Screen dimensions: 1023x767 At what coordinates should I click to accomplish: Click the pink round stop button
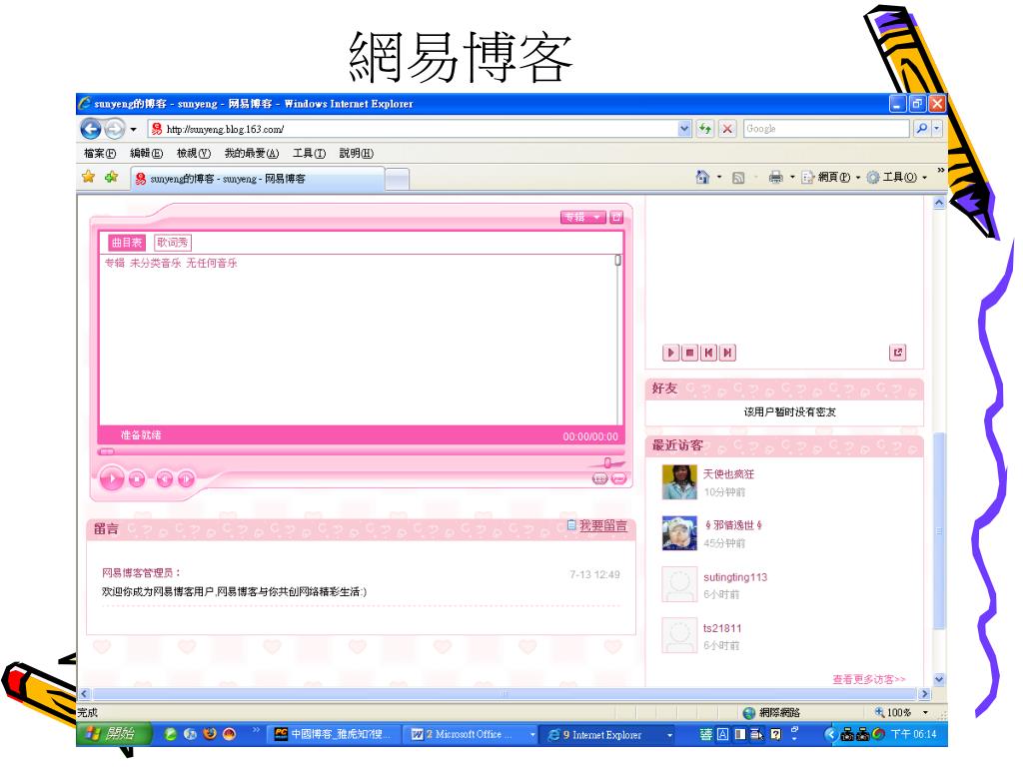tap(137, 479)
